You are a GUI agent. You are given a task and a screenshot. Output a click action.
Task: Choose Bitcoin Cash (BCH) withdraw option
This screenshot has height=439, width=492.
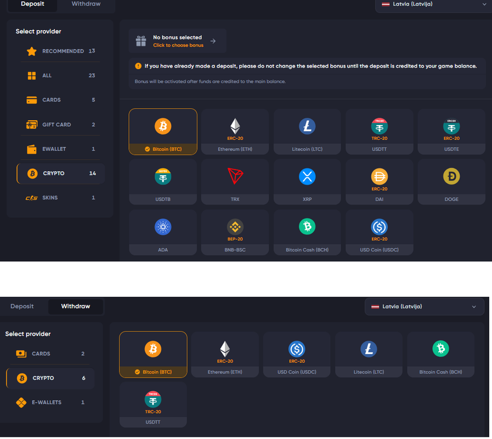pyautogui.click(x=441, y=354)
